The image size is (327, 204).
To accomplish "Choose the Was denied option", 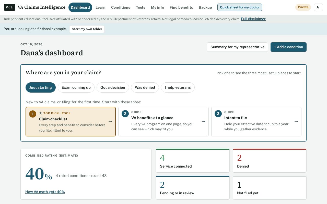I will click(x=145, y=87).
